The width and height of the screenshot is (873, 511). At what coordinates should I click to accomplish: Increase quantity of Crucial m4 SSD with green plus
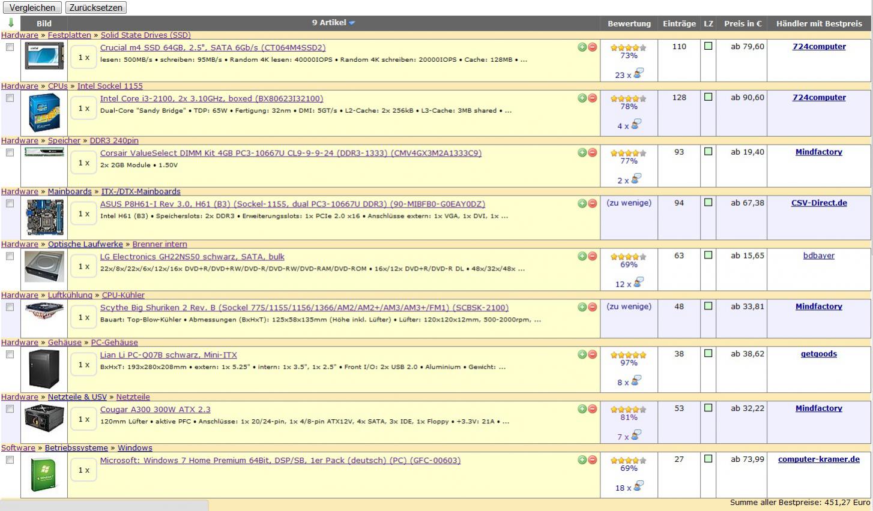(582, 47)
